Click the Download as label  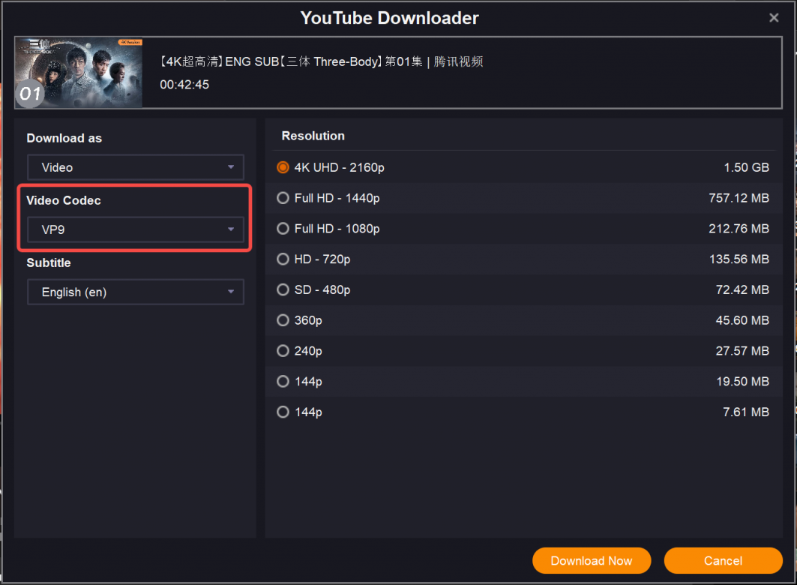point(64,138)
